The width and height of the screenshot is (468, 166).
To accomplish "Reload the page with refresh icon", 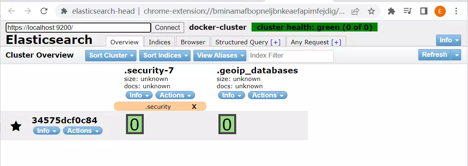I will pyautogui.click(x=44, y=11).
